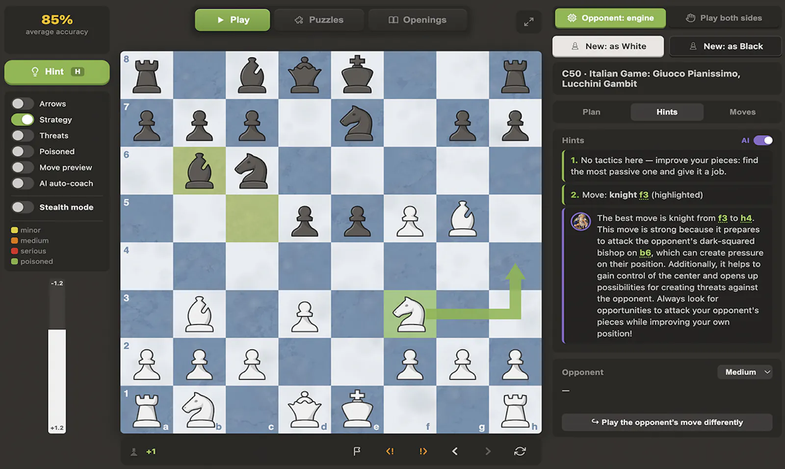785x469 pixels.
Task: Click Play the opponent's move differently
Action: coord(667,422)
